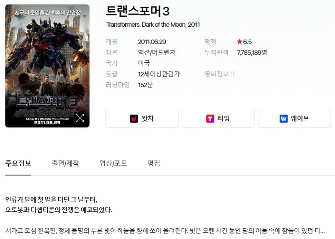Click the 6.5 rating score
The width and height of the screenshot is (335, 239).
pos(247,42)
